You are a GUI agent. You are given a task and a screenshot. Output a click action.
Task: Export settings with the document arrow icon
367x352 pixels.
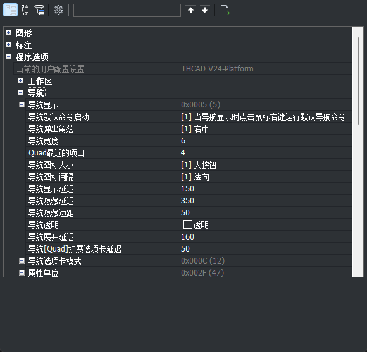pos(225,10)
